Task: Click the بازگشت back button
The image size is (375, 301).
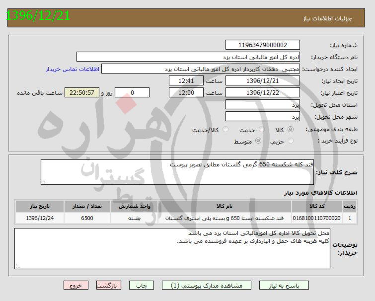Action: point(109,286)
